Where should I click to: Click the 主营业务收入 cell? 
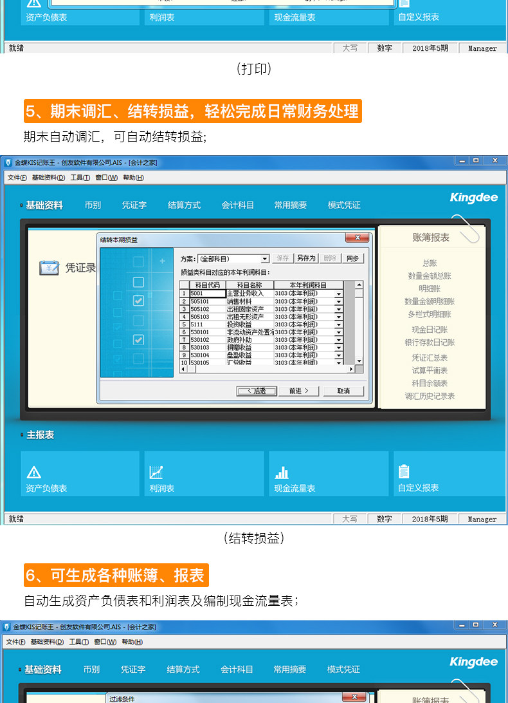pyautogui.click(x=249, y=294)
